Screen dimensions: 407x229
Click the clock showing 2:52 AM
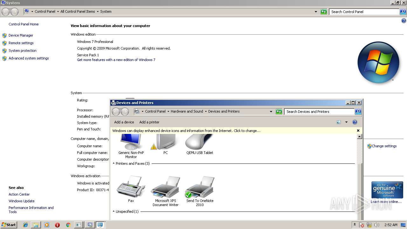tap(391, 225)
